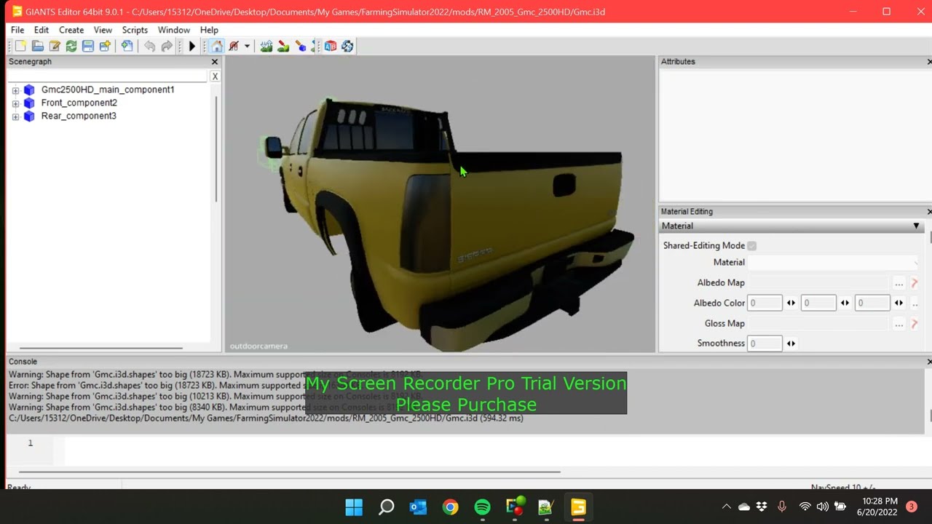Image resolution: width=932 pixels, height=524 pixels.
Task: Close the Console panel
Action: tap(929, 362)
